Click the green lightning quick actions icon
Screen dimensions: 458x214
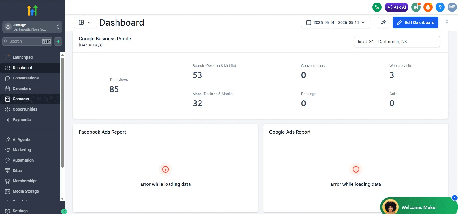(58, 41)
